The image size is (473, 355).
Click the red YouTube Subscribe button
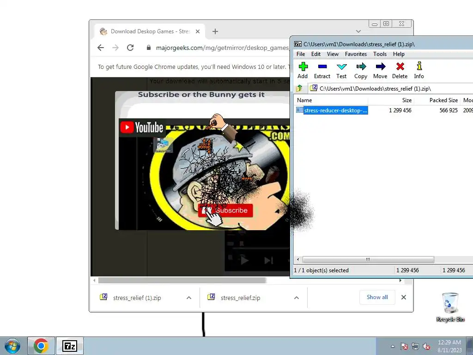225,210
